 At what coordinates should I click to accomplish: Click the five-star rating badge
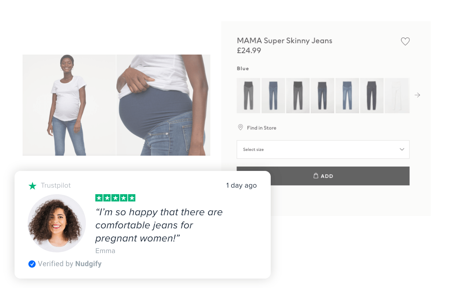tap(115, 198)
